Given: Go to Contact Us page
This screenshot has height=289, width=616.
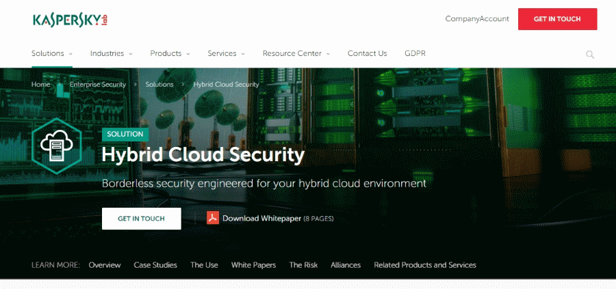Looking at the screenshot, I should click(368, 53).
